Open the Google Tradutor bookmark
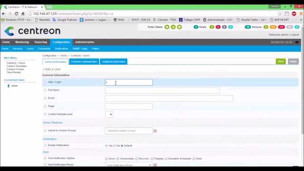 coord(65,20)
